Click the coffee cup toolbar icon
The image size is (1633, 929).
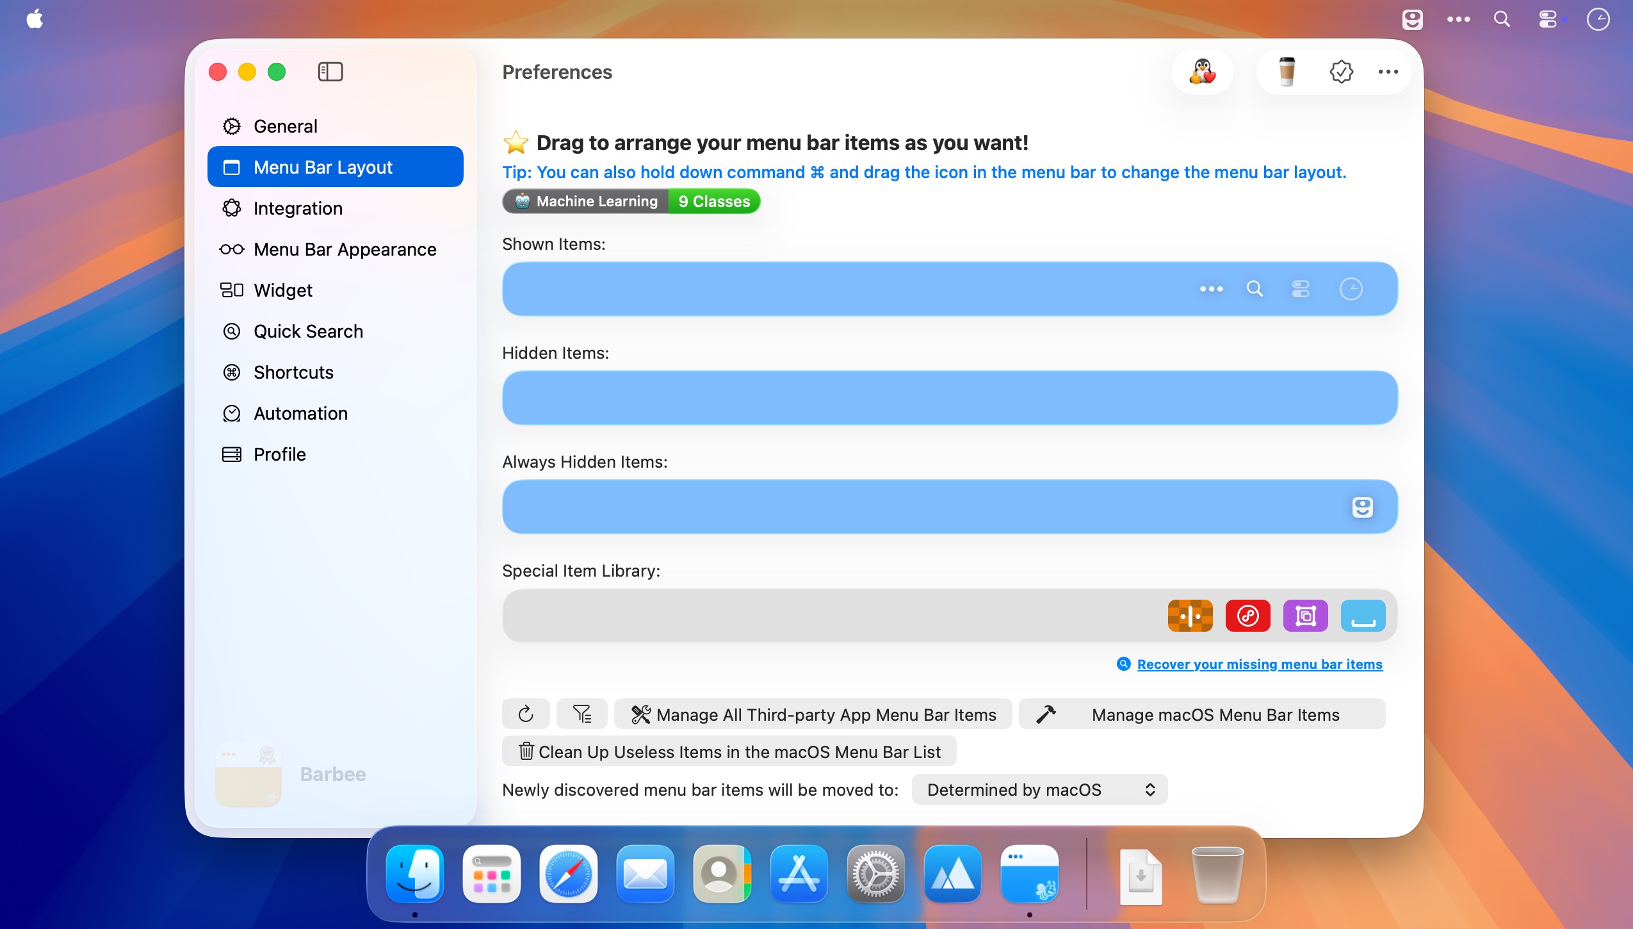[x=1287, y=72]
